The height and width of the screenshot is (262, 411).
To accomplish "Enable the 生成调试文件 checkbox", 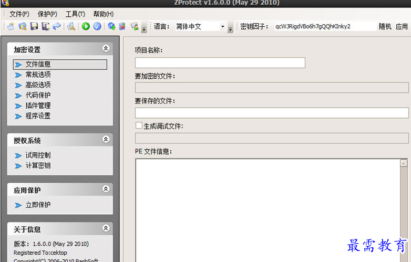I will [x=139, y=125].
